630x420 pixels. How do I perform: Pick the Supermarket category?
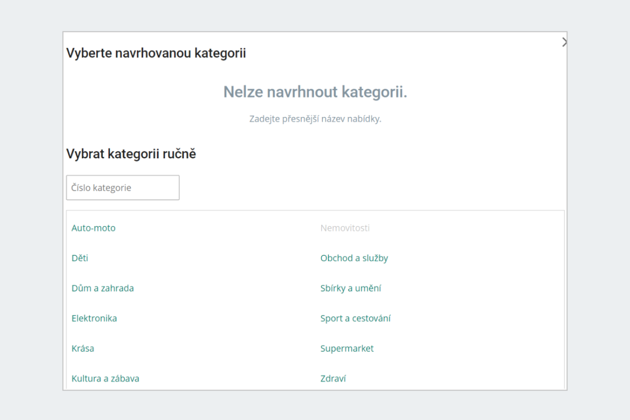tap(347, 348)
